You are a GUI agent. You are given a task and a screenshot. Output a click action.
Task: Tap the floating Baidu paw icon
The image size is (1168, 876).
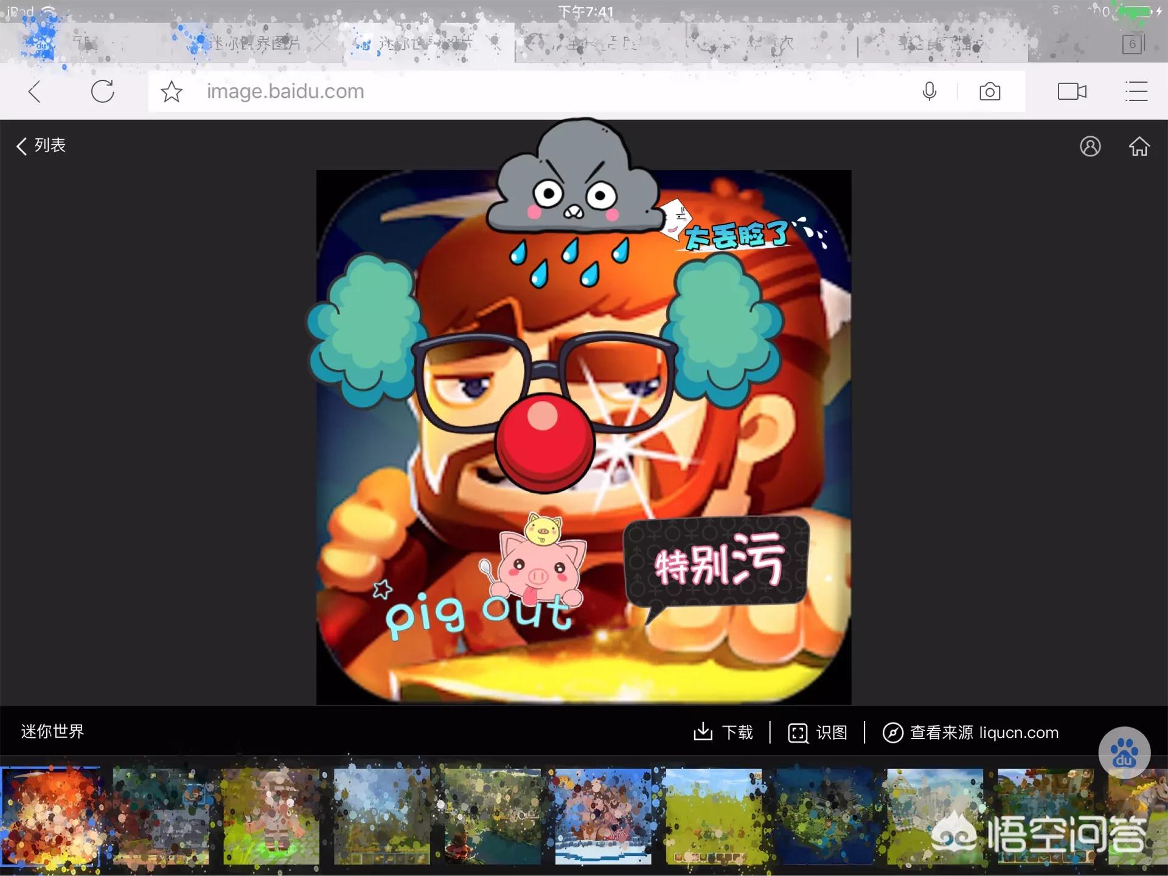[x=1124, y=753]
